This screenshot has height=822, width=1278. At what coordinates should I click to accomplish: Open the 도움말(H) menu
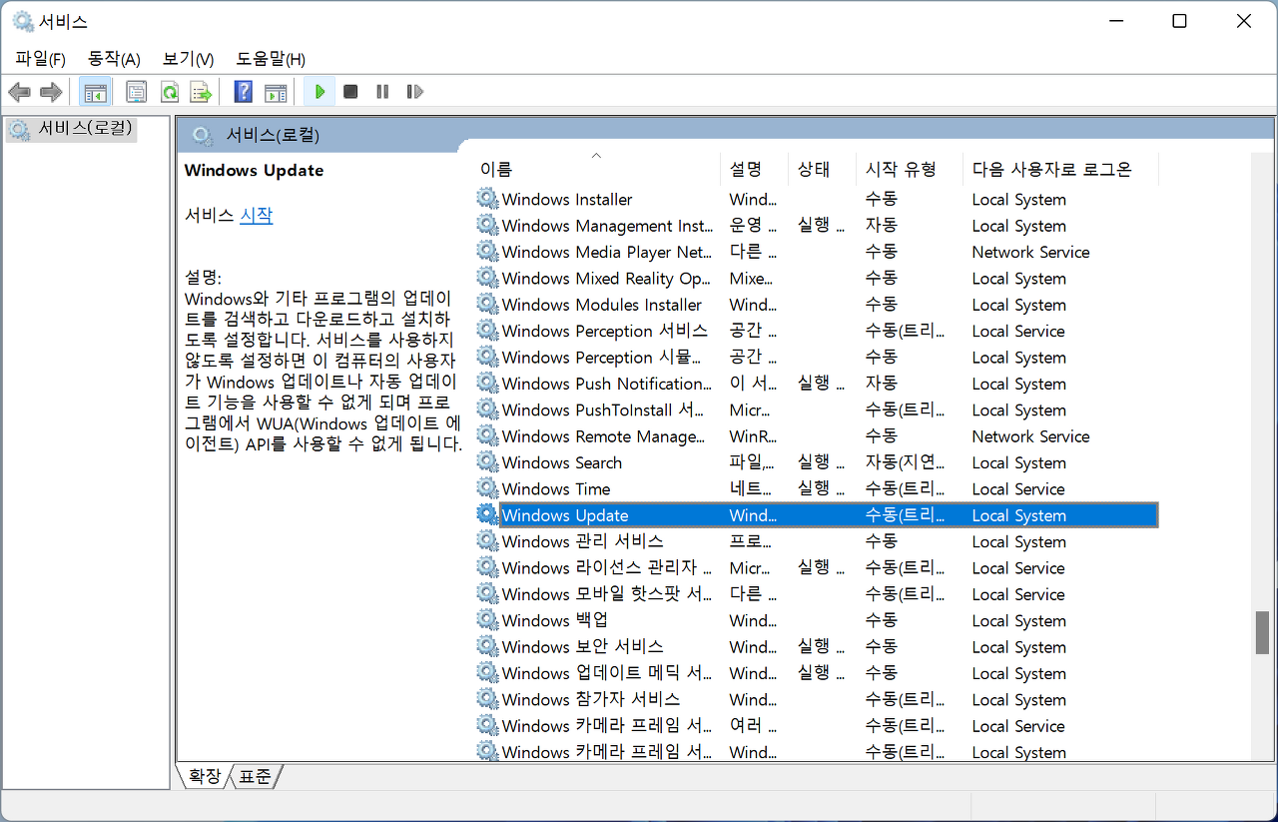271,59
